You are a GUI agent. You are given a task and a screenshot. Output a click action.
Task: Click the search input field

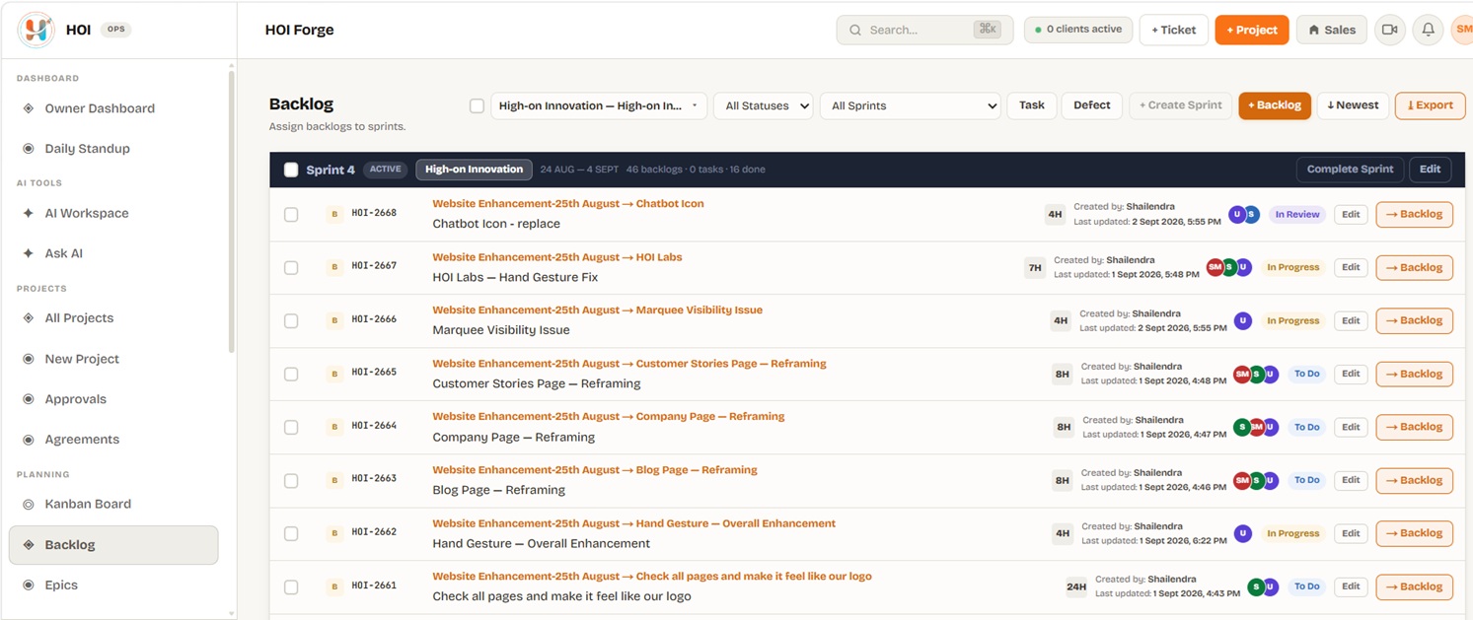tap(924, 30)
